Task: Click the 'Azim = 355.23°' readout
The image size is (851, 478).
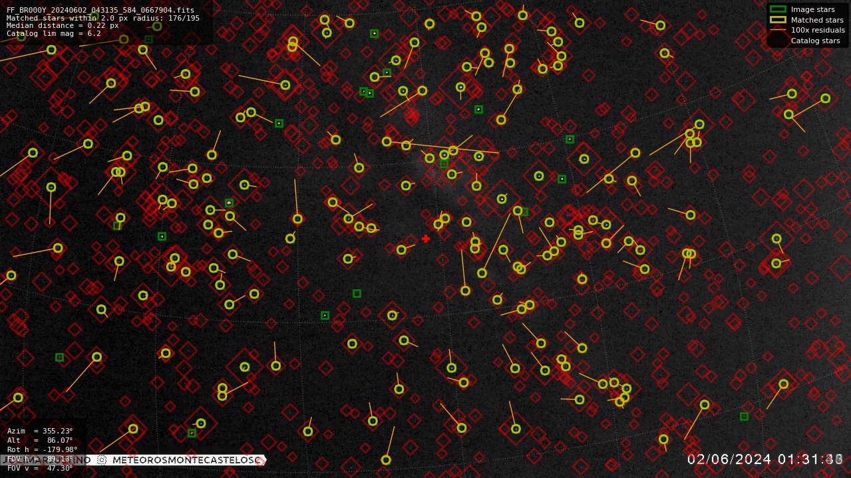Action: pyautogui.click(x=40, y=431)
